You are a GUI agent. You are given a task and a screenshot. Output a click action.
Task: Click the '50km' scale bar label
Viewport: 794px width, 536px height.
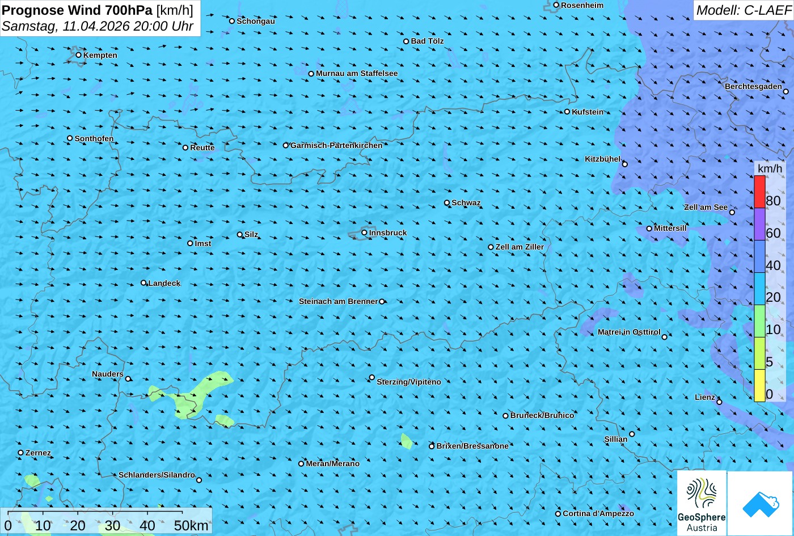tap(191, 525)
